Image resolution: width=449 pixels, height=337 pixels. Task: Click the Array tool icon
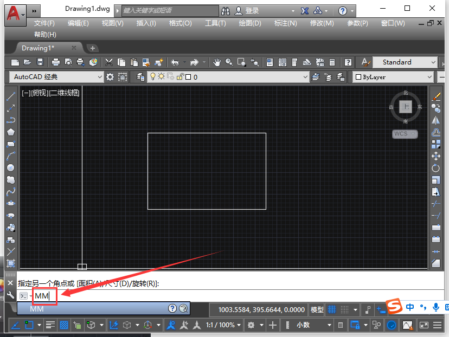[x=436, y=144]
